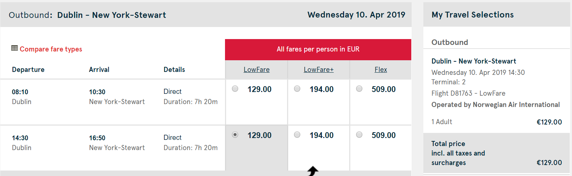
Task: Click the My Travel Selections heading
Action: click(x=472, y=15)
